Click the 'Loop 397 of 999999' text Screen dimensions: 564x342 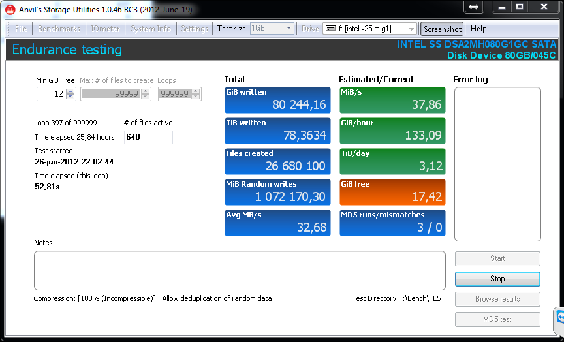[65, 123]
